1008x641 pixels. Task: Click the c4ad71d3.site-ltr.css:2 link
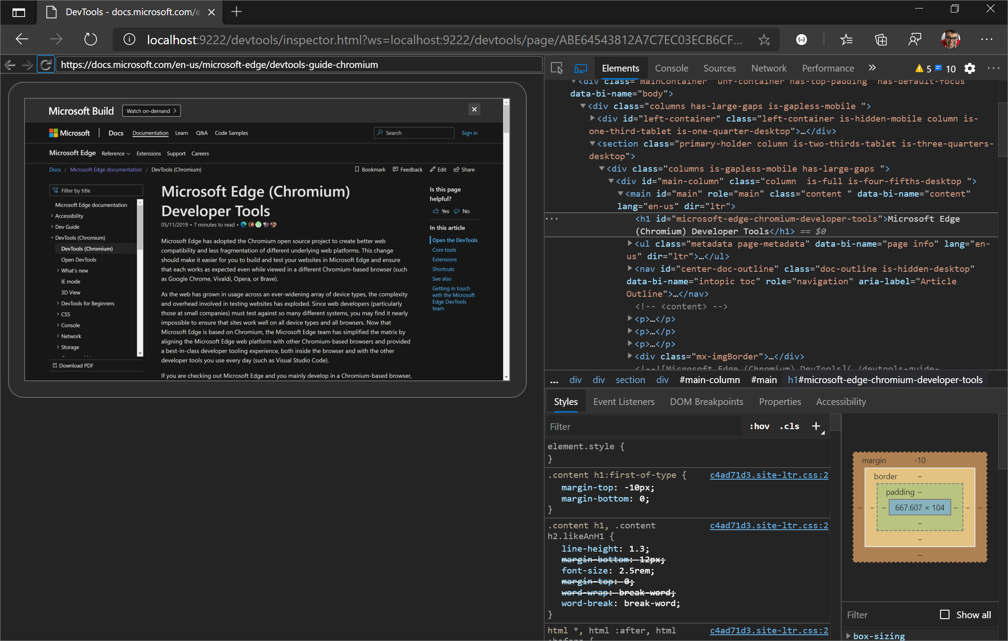tap(769, 474)
